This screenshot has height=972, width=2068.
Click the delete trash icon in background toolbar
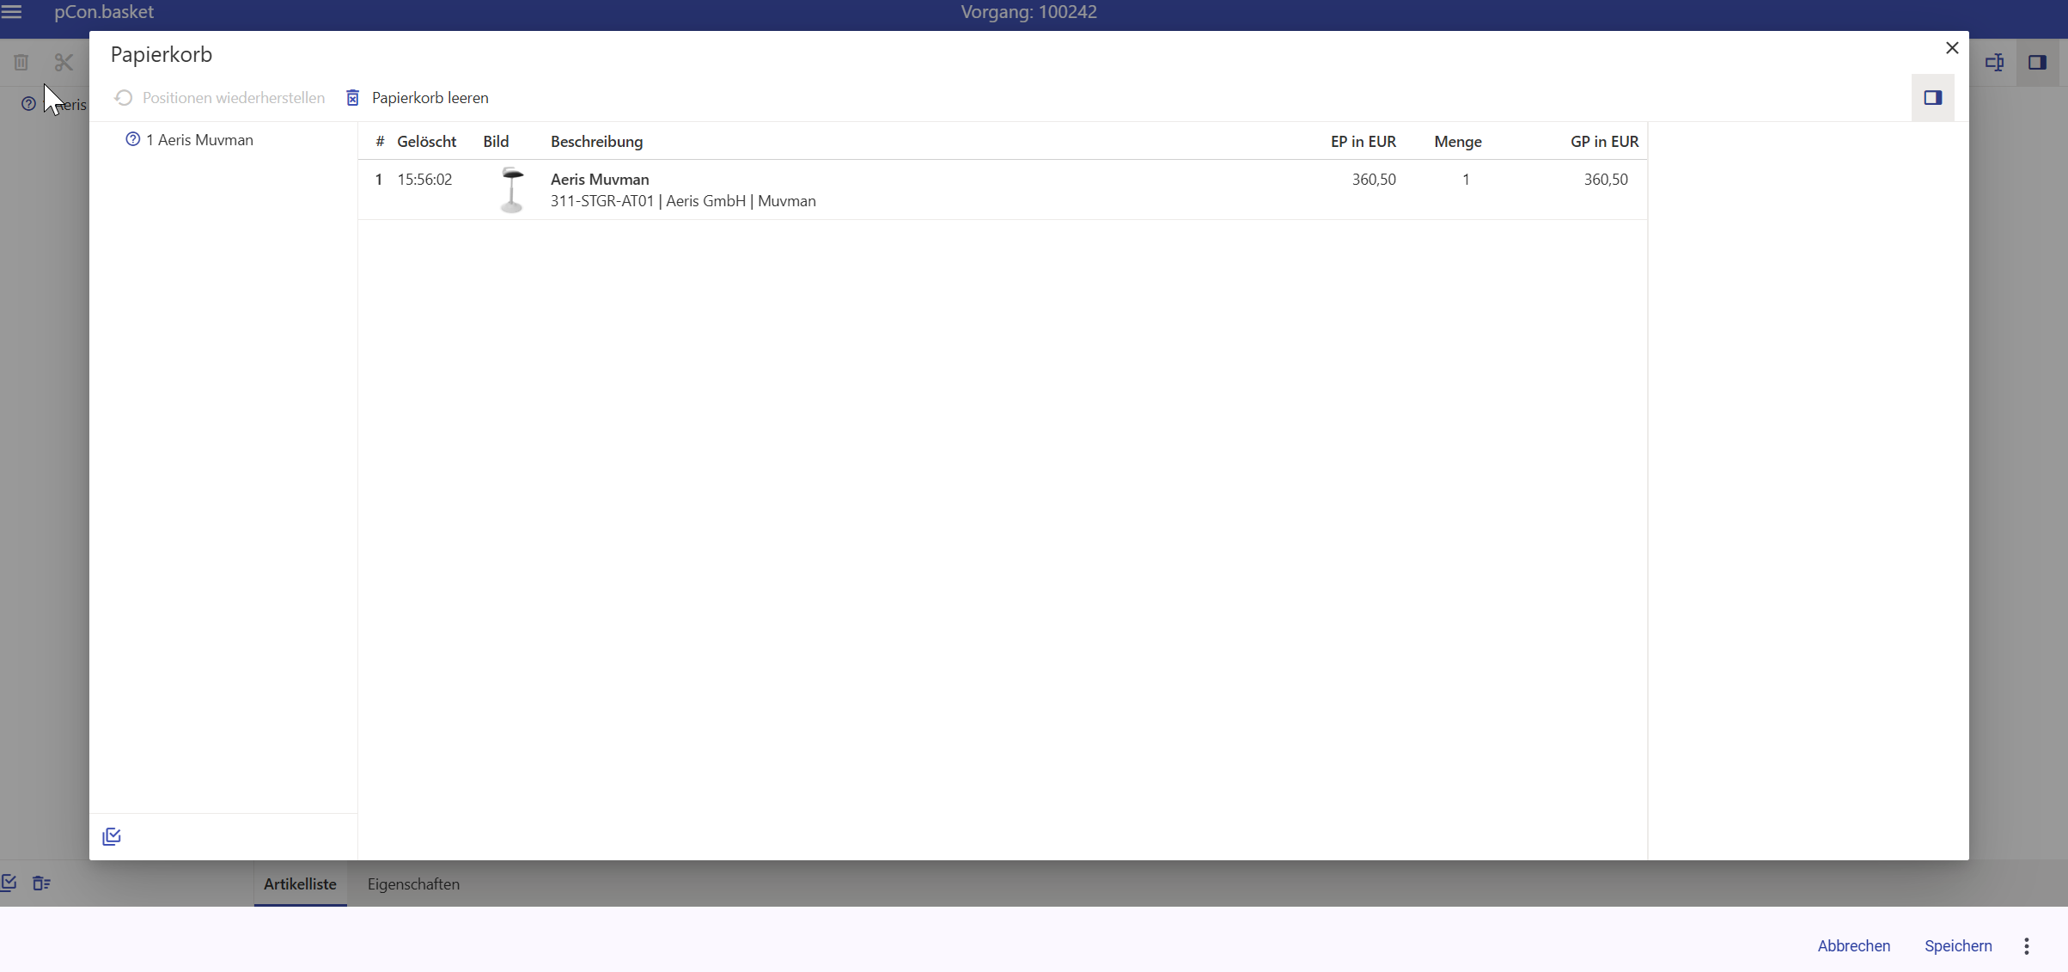pos(21,63)
